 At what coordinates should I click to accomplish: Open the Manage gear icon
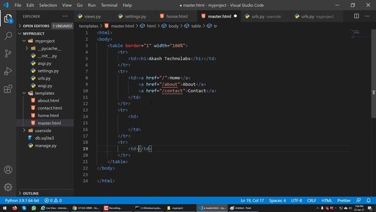[8, 187]
